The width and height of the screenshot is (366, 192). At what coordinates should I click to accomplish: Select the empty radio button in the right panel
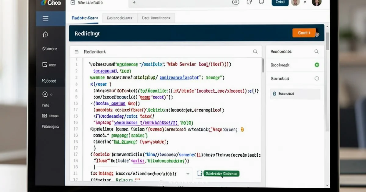[x=317, y=78]
